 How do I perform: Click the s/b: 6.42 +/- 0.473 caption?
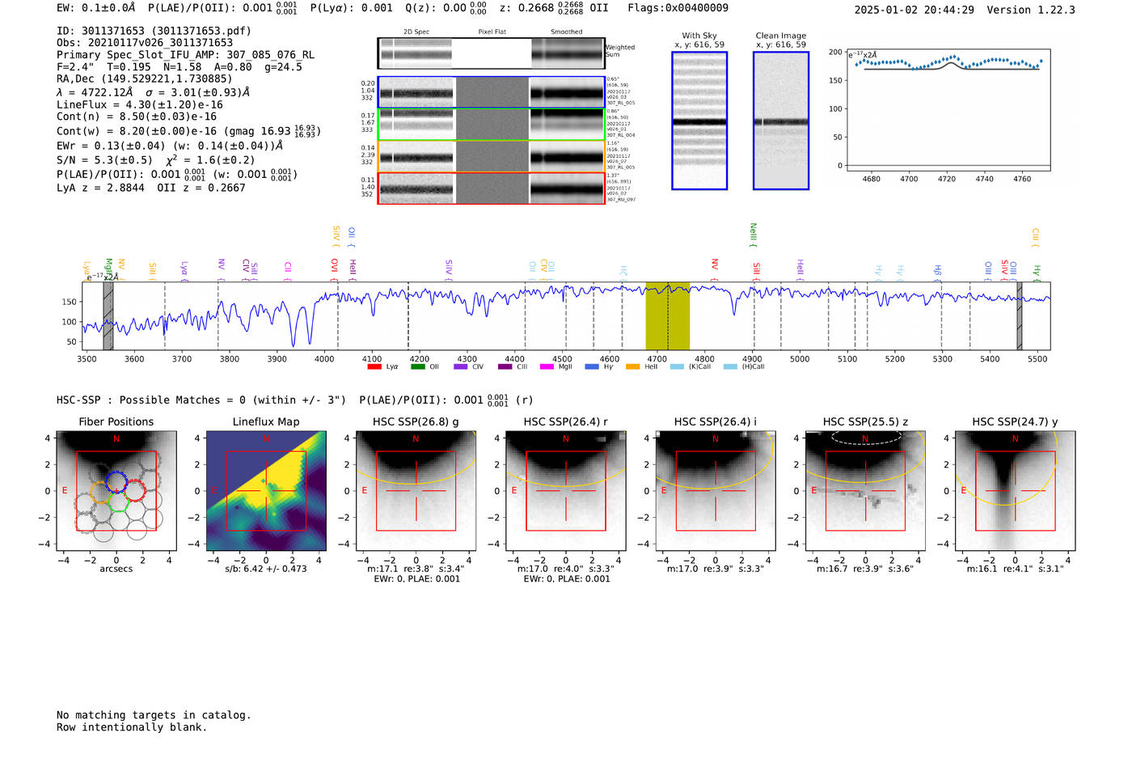point(266,569)
